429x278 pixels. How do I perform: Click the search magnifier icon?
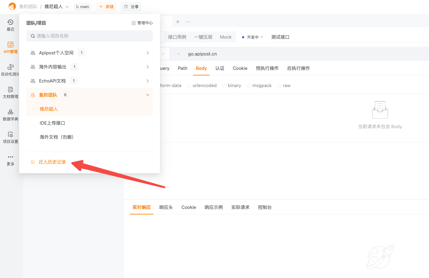(x=33, y=36)
